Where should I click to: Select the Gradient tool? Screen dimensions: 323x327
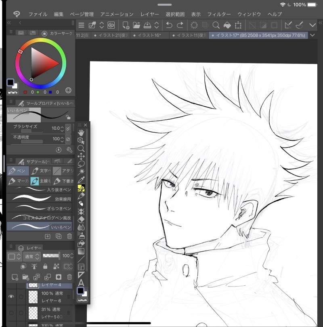pyautogui.click(x=81, y=251)
